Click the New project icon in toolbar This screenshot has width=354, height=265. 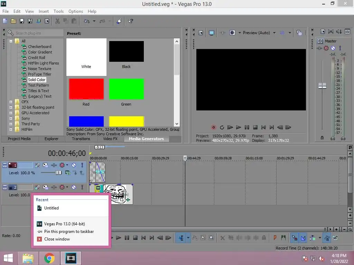pos(5,21)
